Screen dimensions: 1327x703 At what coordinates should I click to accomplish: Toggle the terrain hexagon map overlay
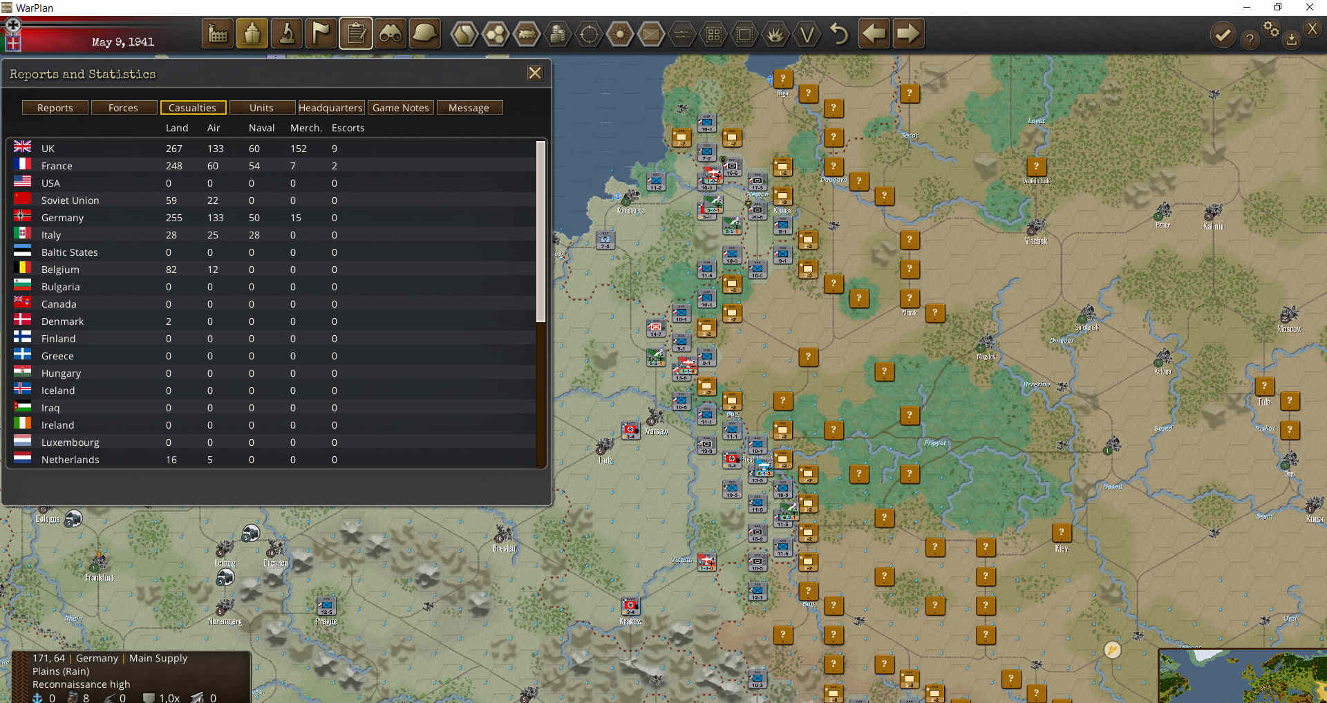pos(464,34)
